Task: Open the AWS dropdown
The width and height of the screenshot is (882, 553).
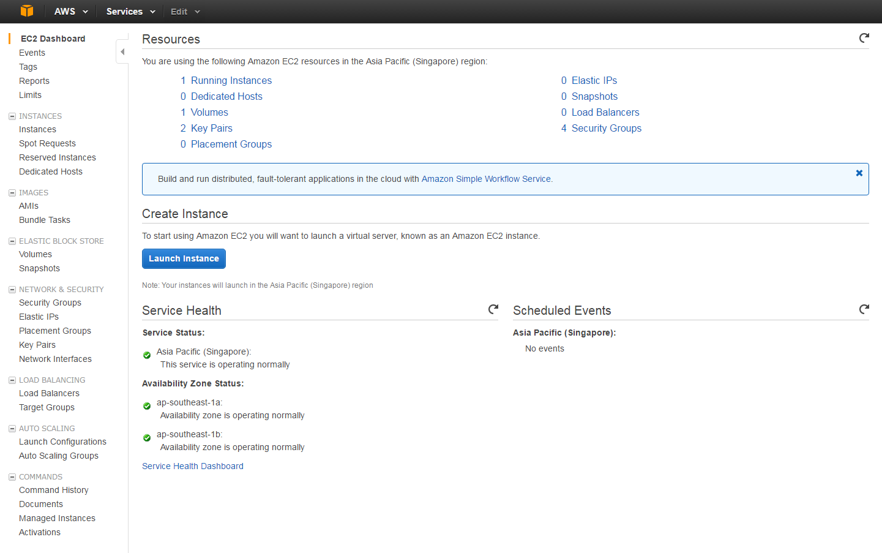Action: [x=70, y=11]
